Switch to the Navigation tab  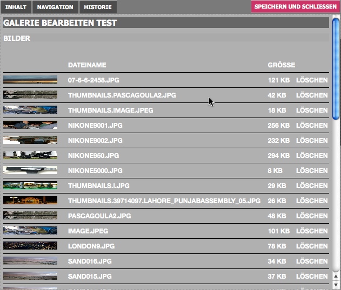(55, 7)
